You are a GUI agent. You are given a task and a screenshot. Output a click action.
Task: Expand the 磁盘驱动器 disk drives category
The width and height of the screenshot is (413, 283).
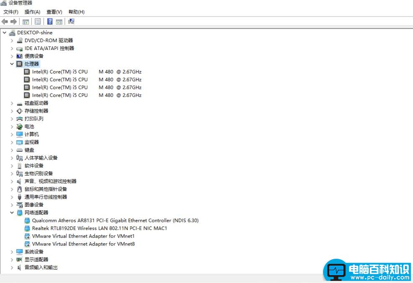tap(12, 103)
